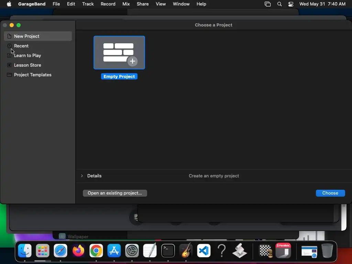The height and width of the screenshot is (264, 352).
Task: Expand the Details disclosure arrow
Action: [x=82, y=176]
